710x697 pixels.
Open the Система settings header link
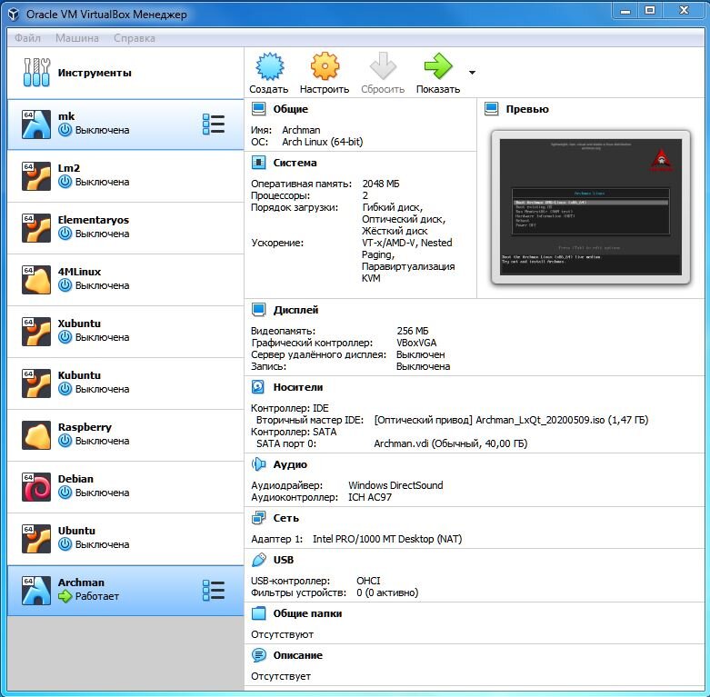point(295,163)
